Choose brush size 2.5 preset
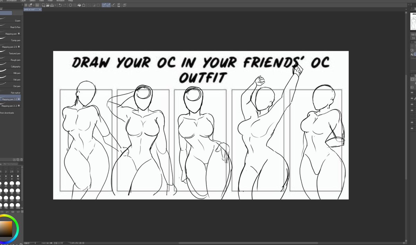Image resolution: width=416 pixels, height=245 pixels. (x=12, y=170)
